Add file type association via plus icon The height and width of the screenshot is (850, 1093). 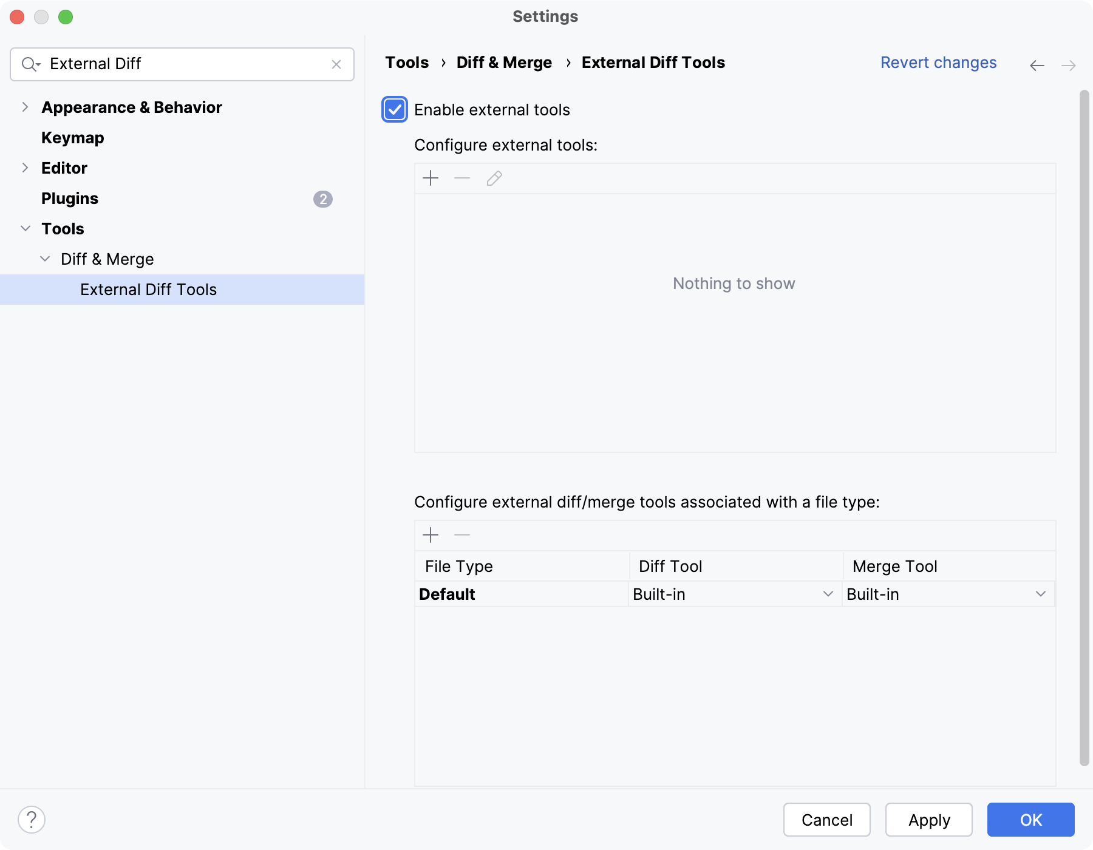(431, 535)
